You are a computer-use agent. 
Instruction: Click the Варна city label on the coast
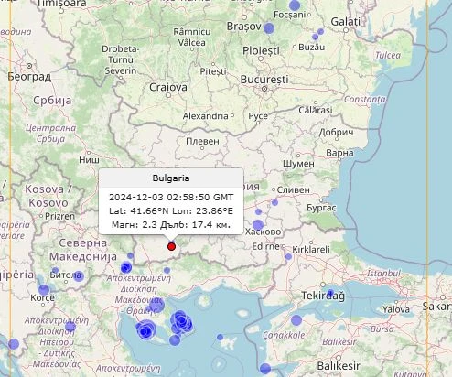(x=339, y=153)
